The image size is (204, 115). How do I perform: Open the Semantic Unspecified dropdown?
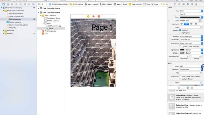(191, 70)
